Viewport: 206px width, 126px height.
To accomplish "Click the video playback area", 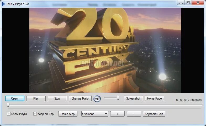I will (x=103, y=50).
